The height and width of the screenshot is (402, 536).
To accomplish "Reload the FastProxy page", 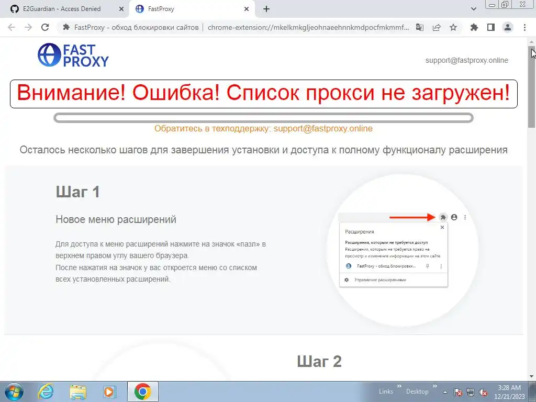I will pos(45,27).
